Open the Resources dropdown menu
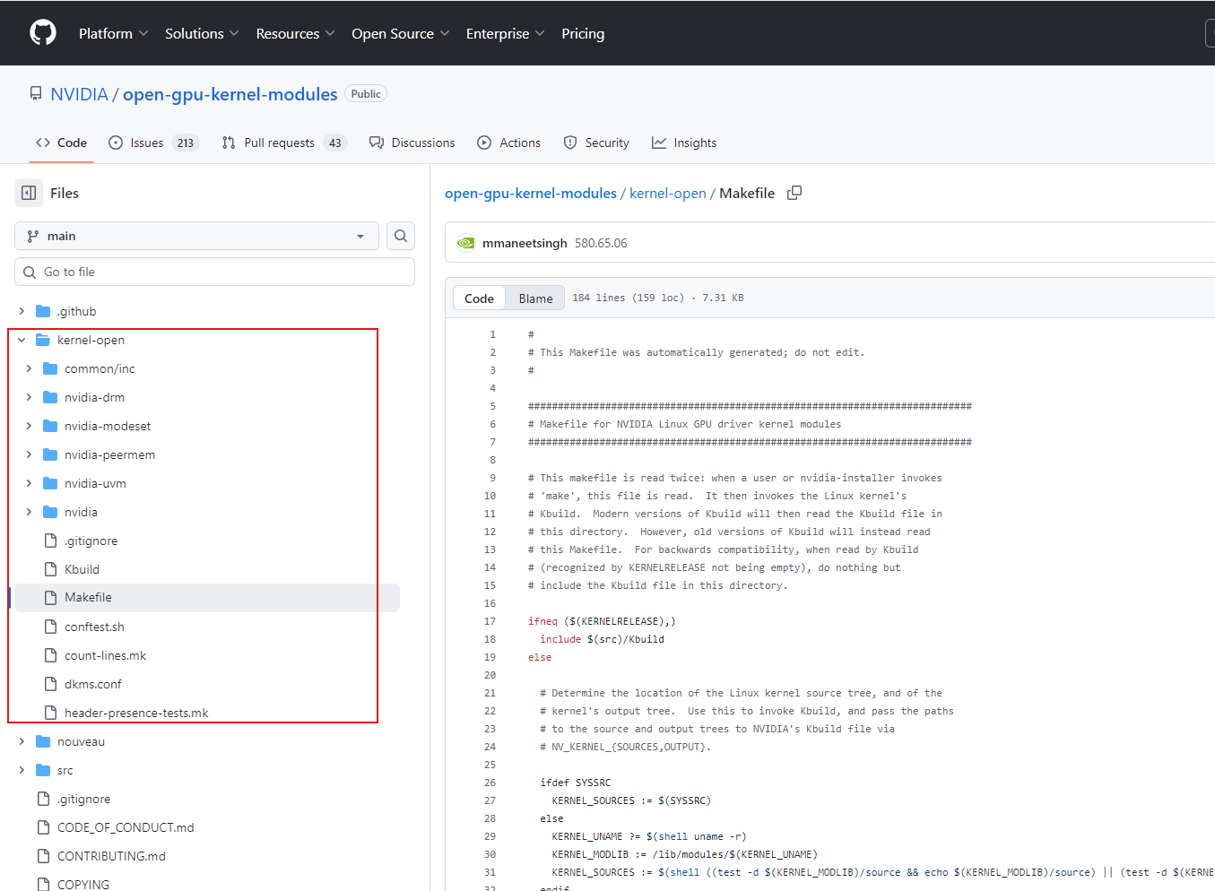The height and width of the screenshot is (891, 1215). (295, 33)
